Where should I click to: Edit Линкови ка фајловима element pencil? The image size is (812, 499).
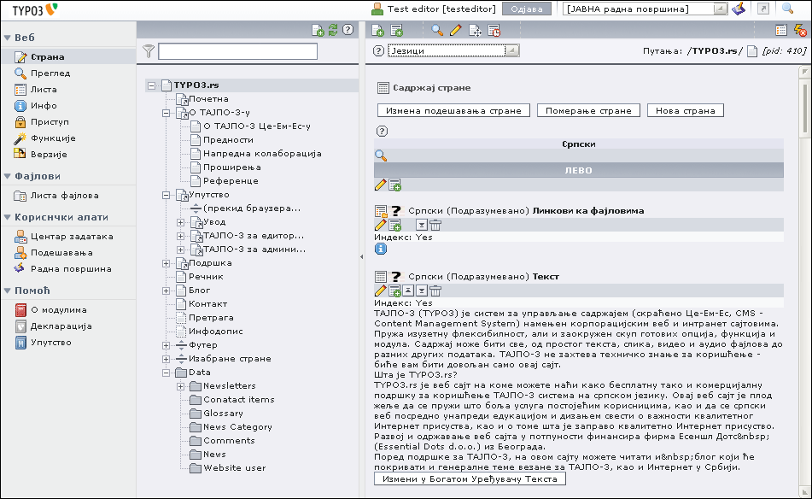point(380,225)
